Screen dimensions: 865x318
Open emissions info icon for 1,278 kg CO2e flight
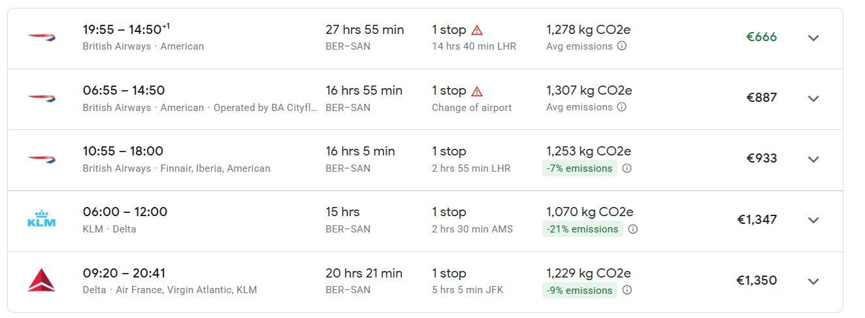click(x=622, y=46)
